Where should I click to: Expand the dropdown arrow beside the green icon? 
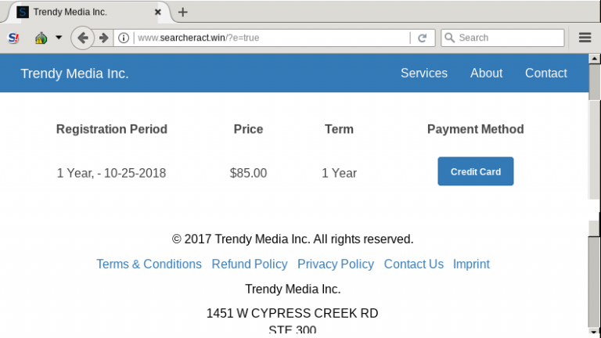pos(59,38)
